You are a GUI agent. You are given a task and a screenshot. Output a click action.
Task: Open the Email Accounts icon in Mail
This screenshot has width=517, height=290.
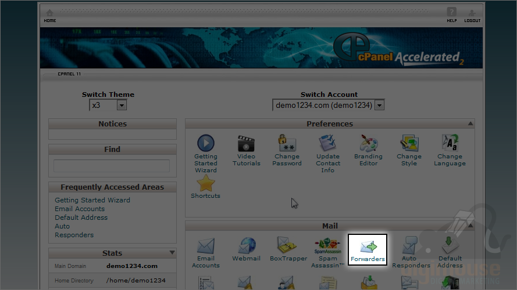pos(206,245)
